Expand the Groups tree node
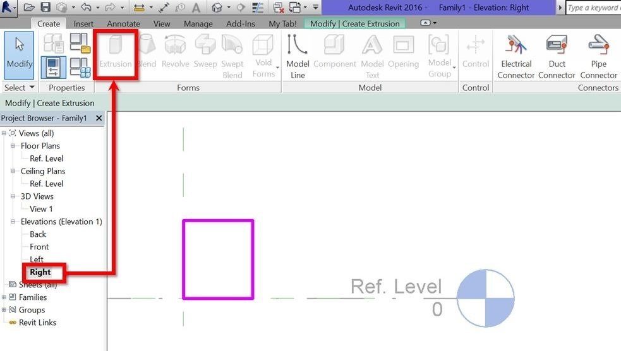 (4, 310)
